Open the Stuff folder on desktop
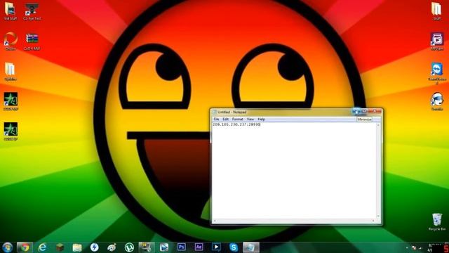The image size is (449, 253). click(x=437, y=11)
